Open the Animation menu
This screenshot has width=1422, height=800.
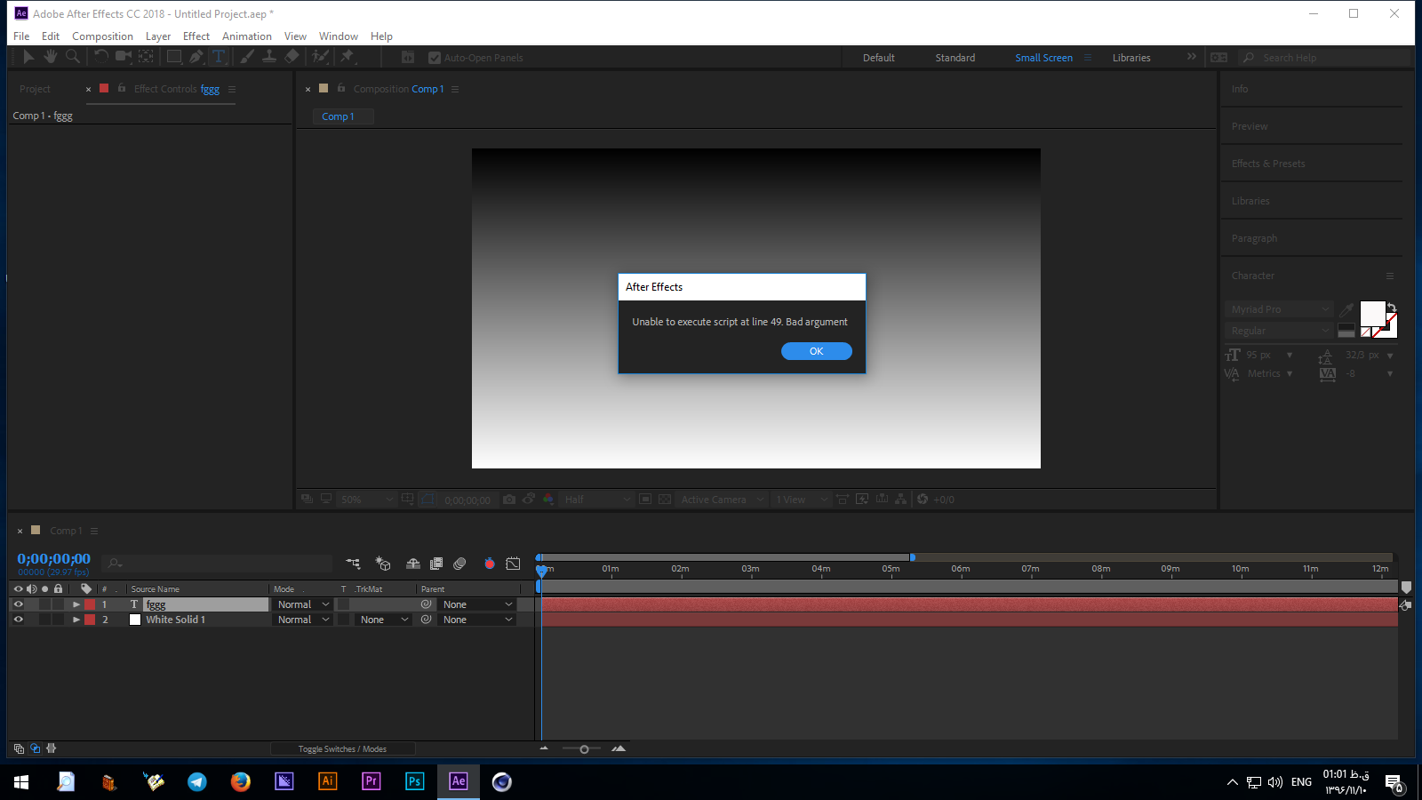click(247, 36)
